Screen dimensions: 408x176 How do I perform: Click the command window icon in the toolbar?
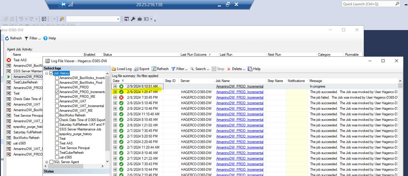point(146,19)
